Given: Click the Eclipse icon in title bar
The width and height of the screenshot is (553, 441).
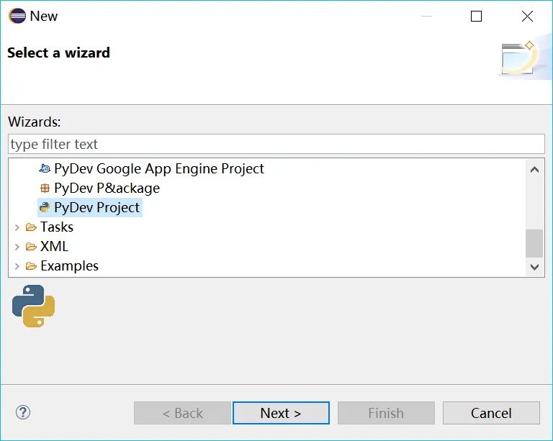Looking at the screenshot, I should coord(16,16).
